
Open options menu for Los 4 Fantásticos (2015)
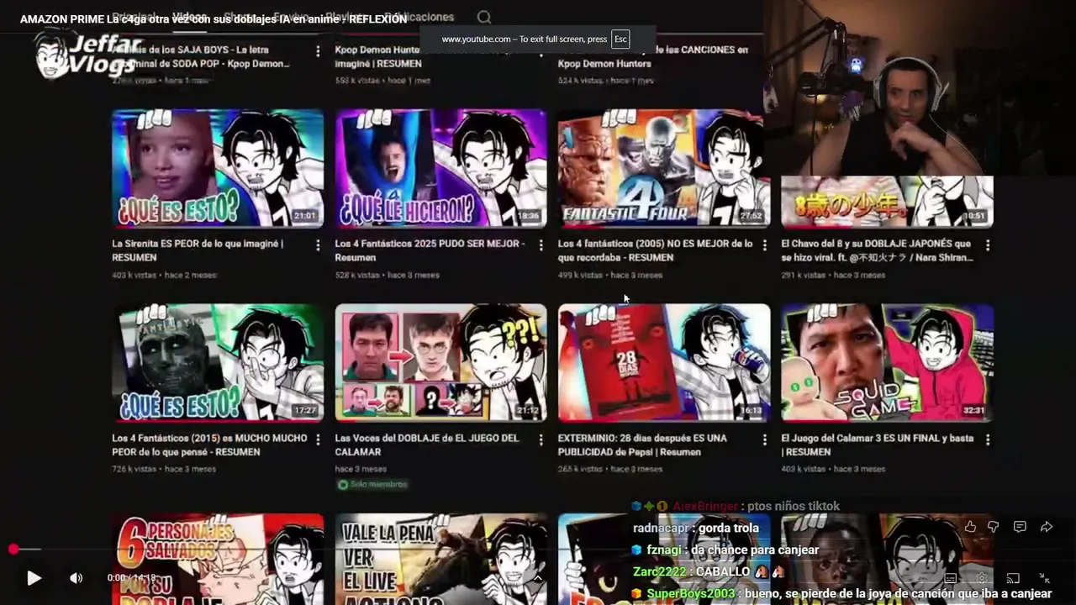click(318, 439)
